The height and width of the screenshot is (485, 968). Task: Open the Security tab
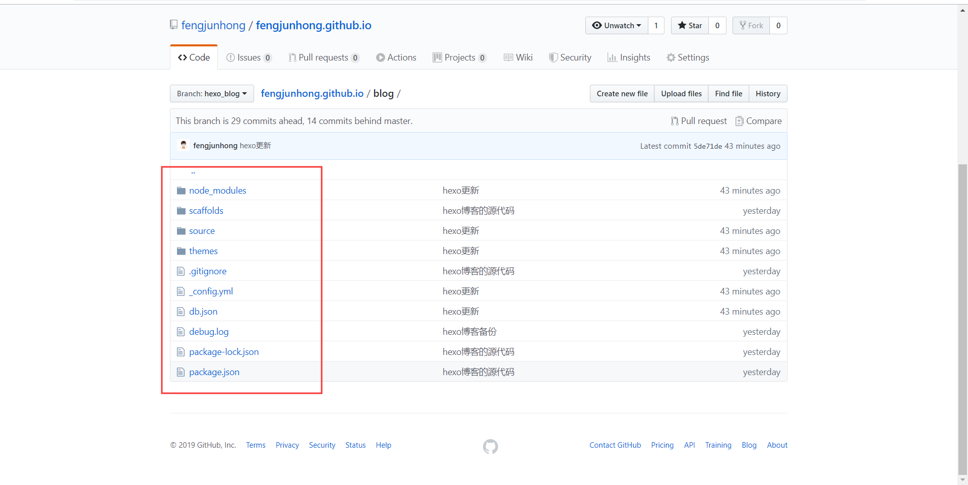click(x=570, y=57)
